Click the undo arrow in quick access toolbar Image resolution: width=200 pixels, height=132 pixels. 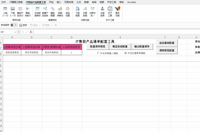31,25
